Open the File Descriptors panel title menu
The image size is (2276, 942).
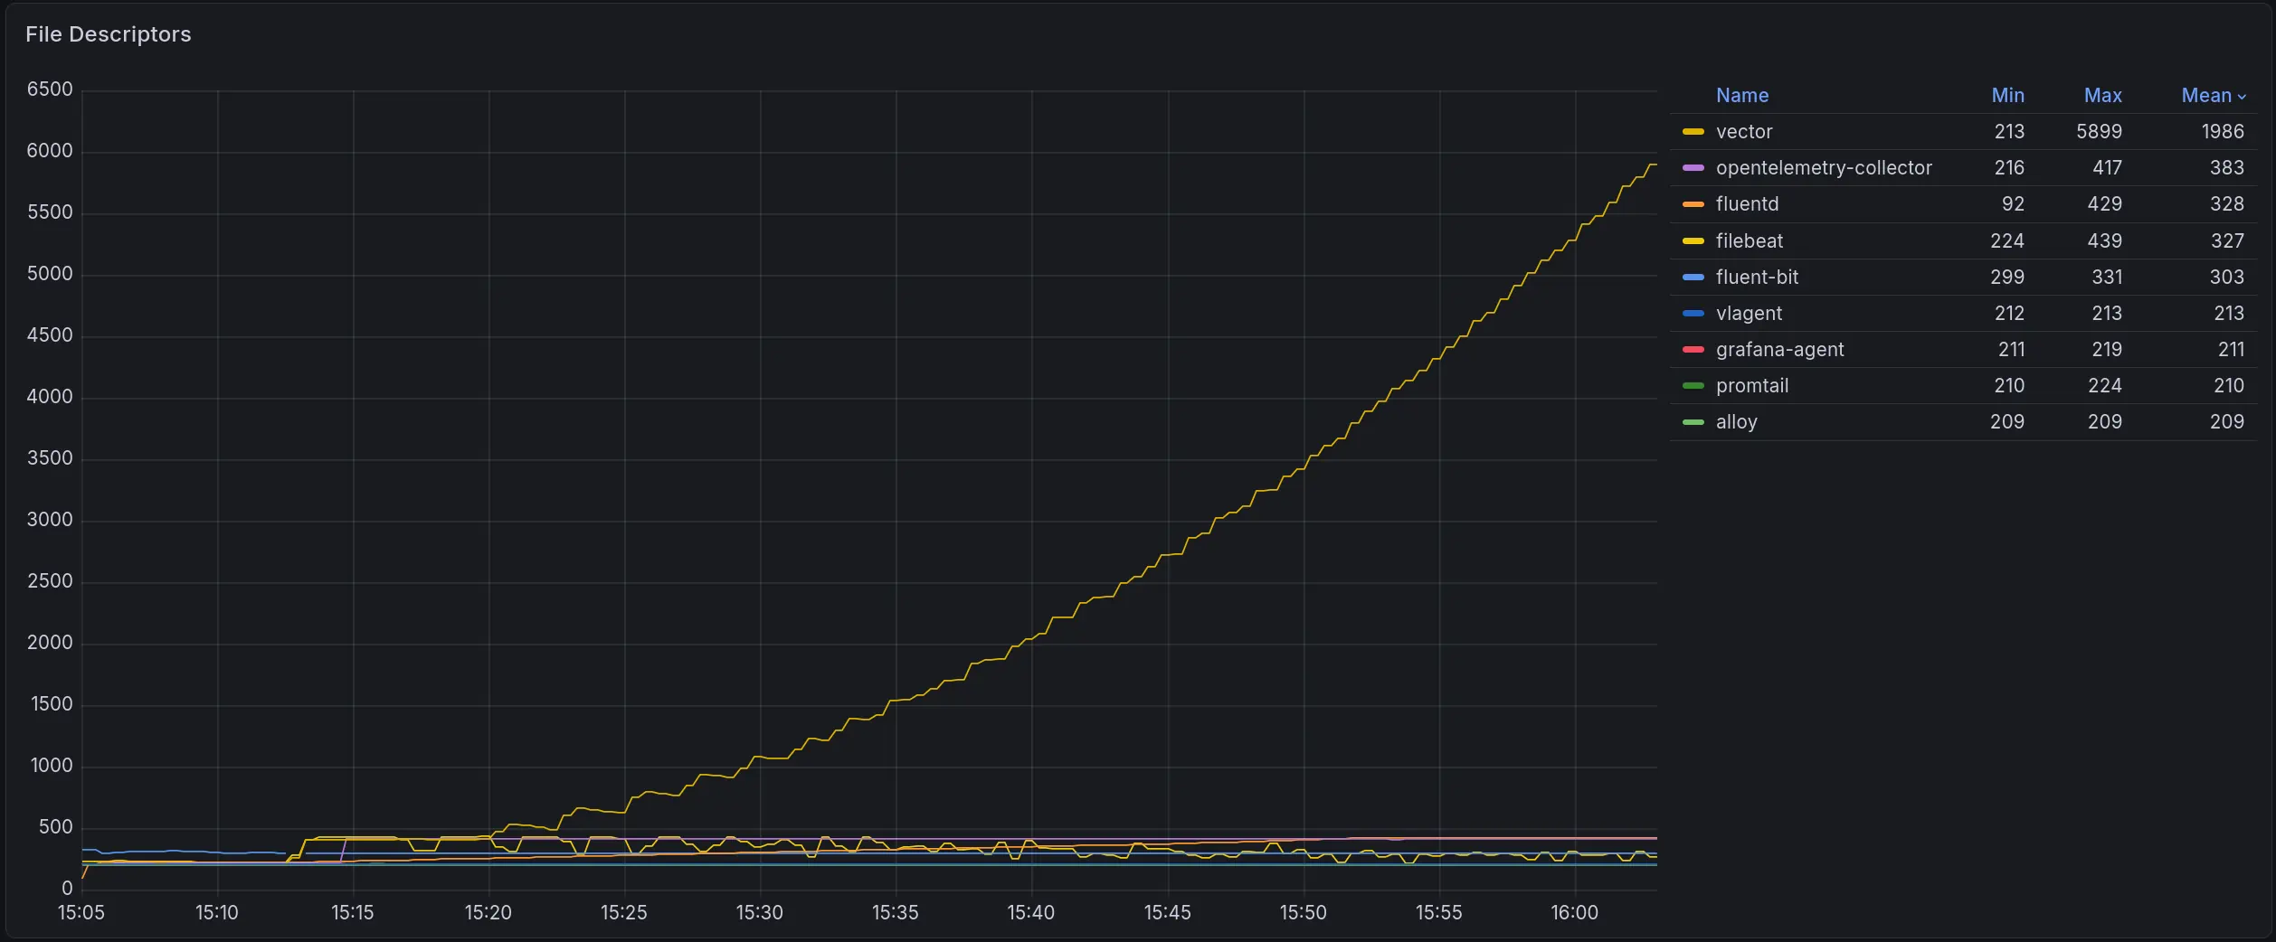[108, 34]
